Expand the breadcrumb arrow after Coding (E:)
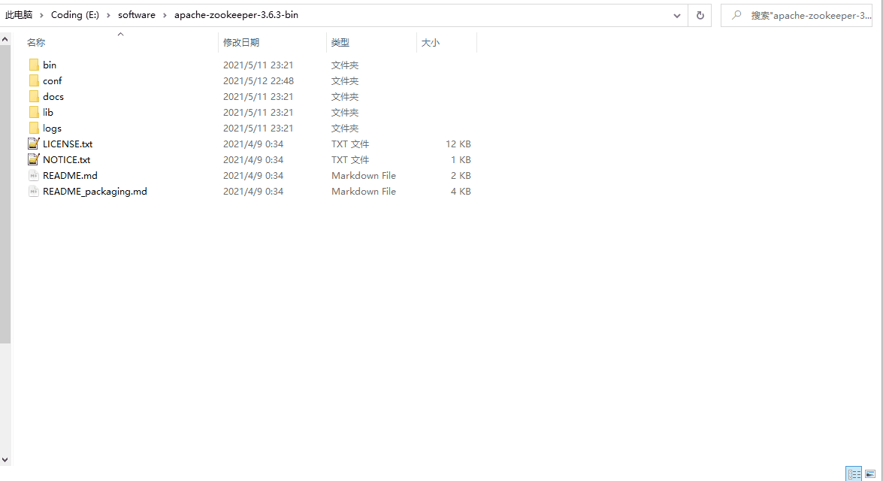883x481 pixels. 107,14
